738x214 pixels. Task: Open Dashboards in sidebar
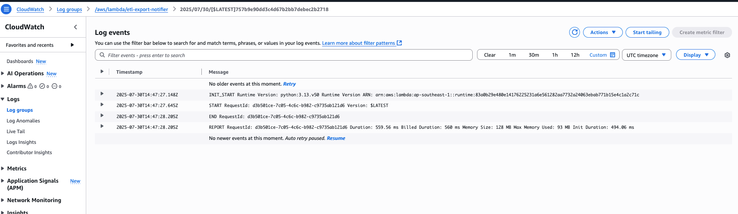tap(20, 61)
